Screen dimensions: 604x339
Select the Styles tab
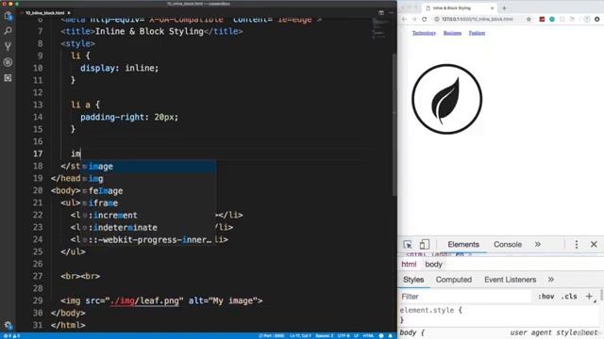pos(413,280)
